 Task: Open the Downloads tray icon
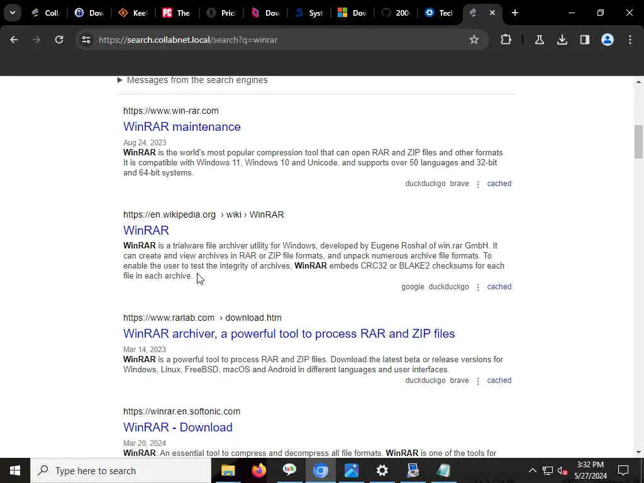pos(562,40)
